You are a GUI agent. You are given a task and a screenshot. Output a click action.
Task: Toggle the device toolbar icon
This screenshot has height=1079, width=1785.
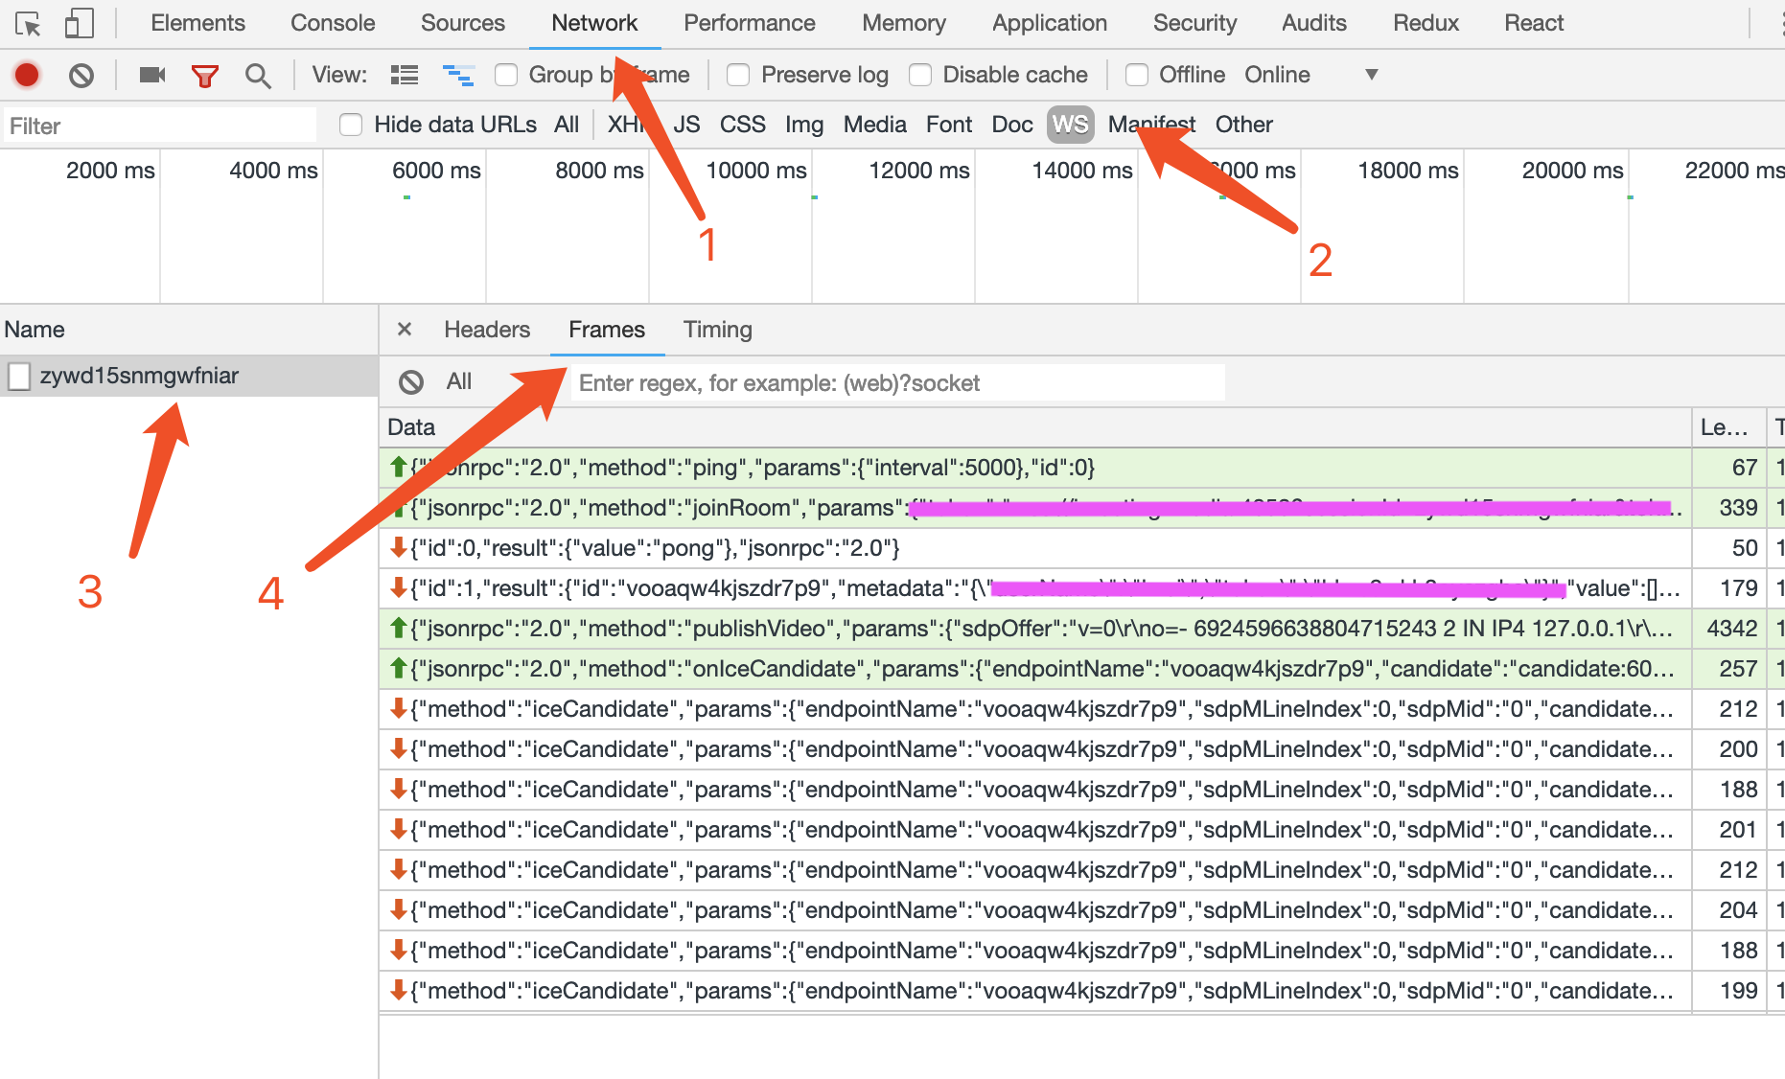79,22
